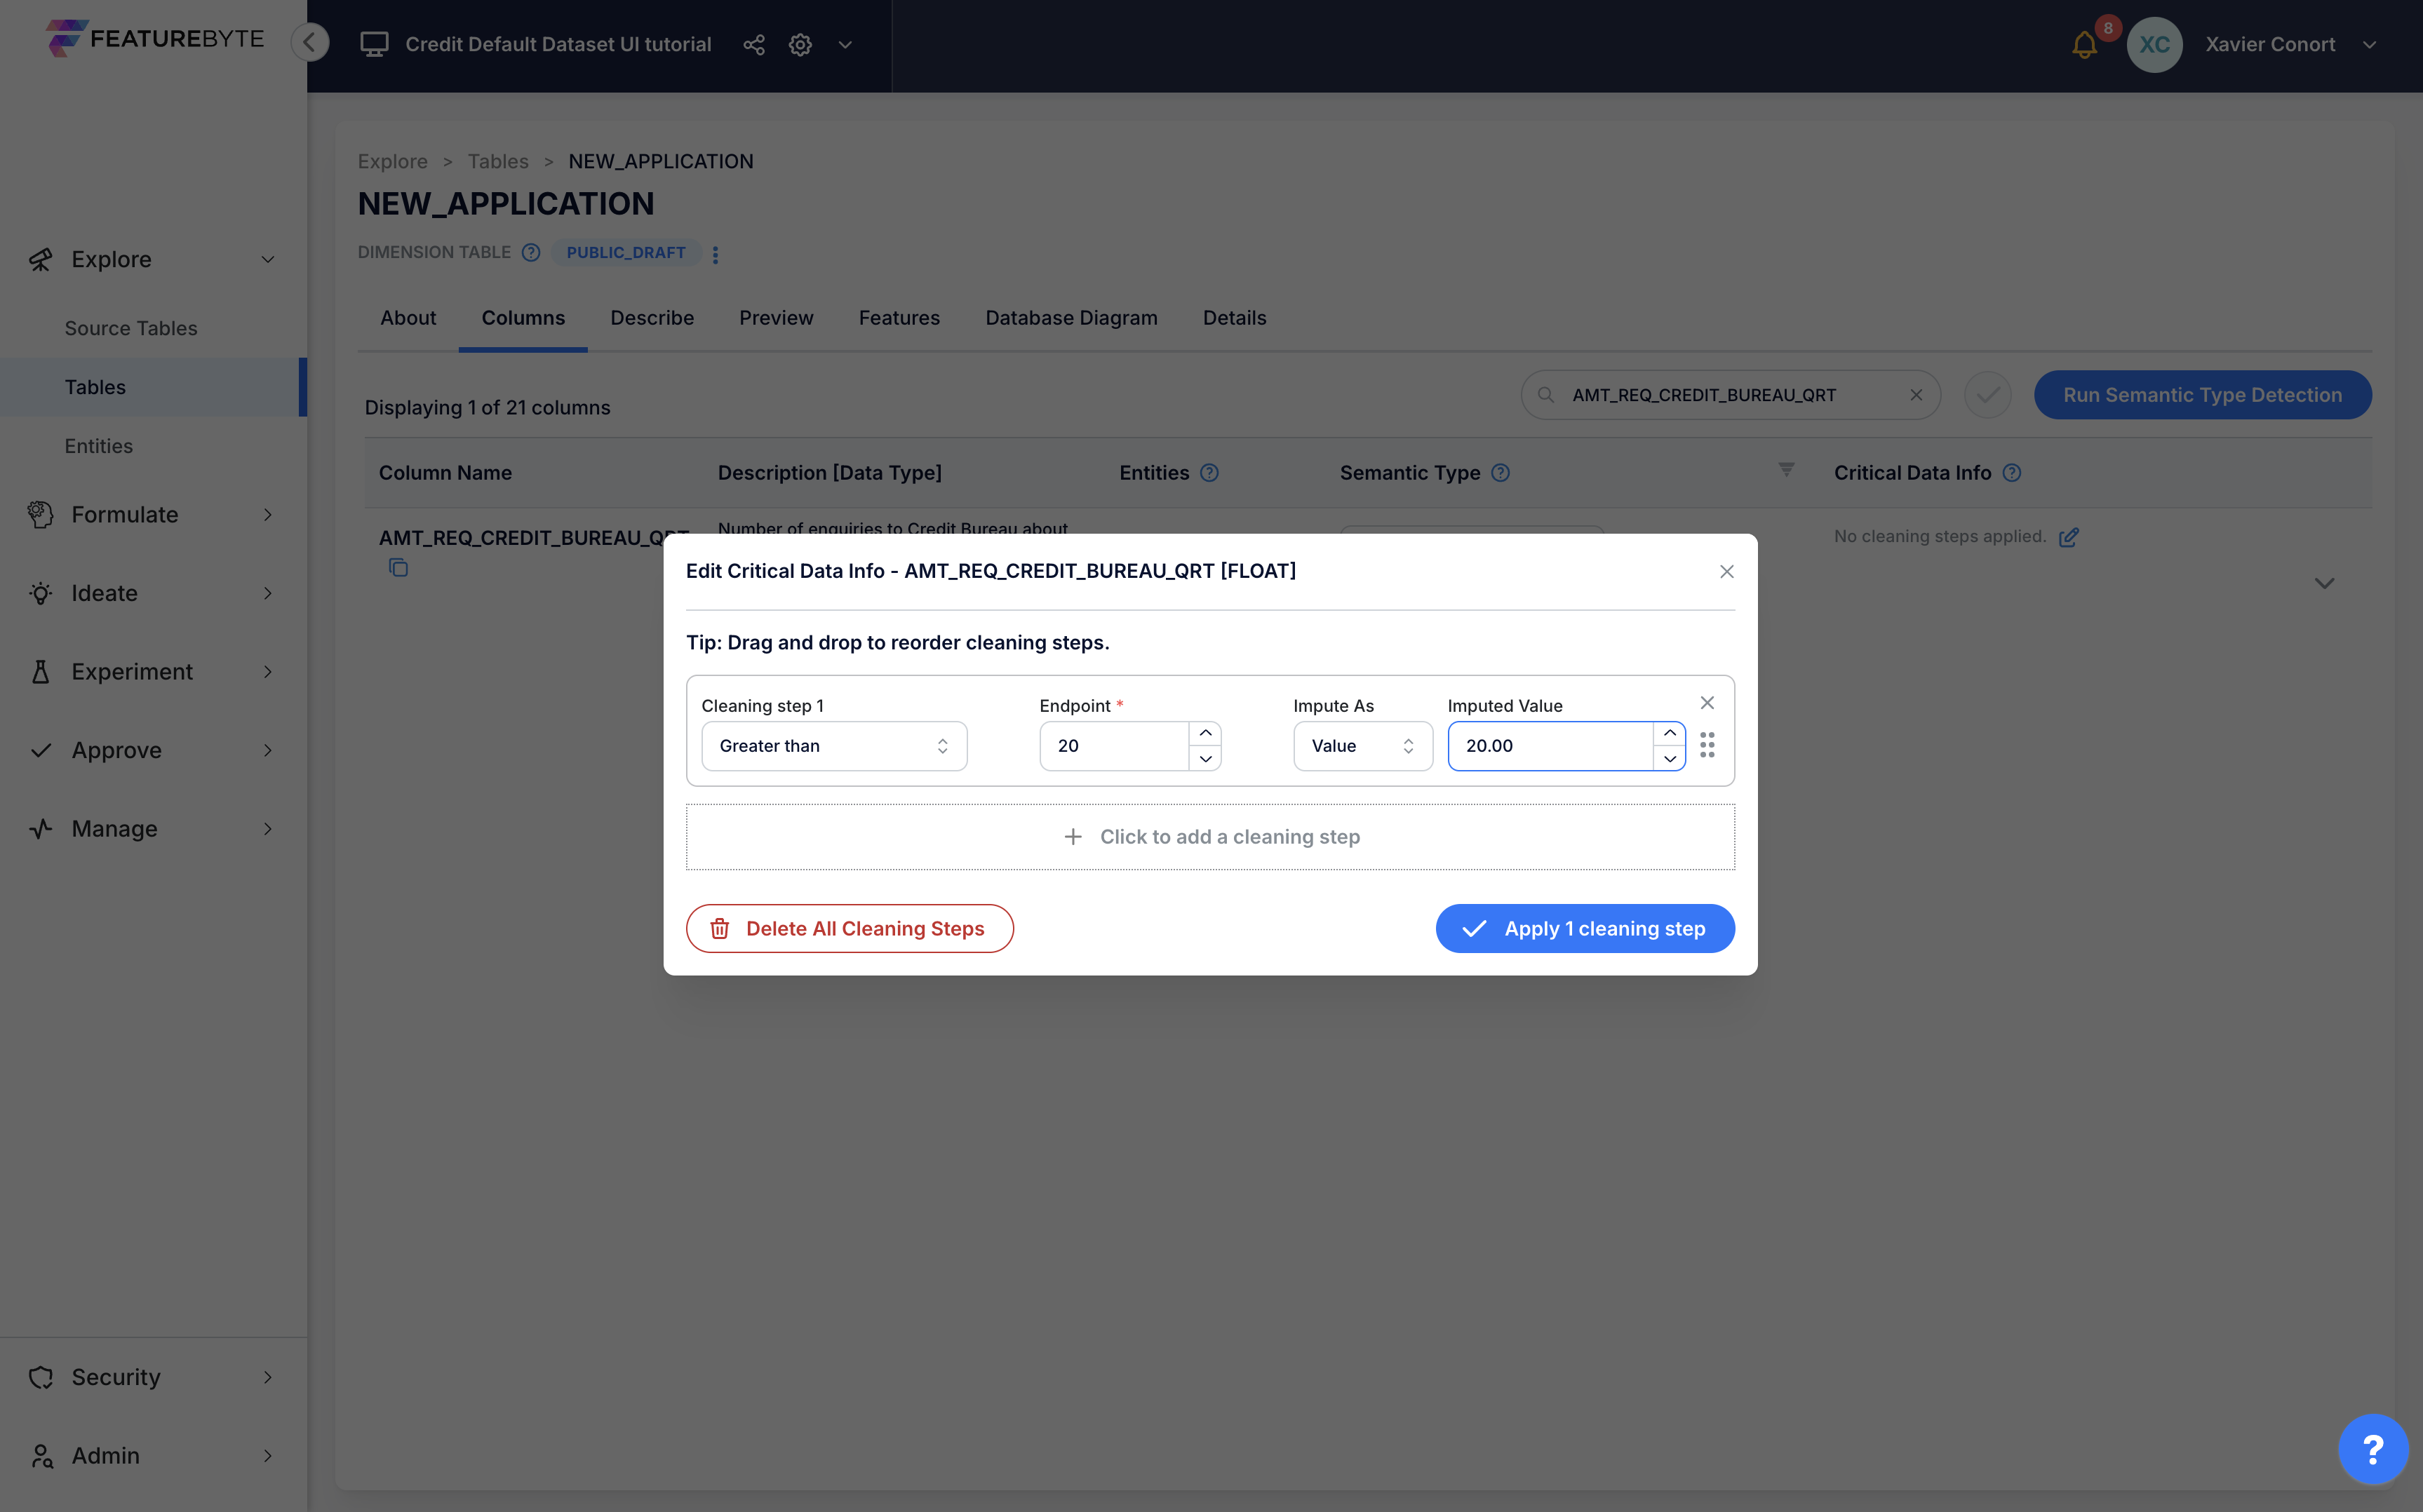The width and height of the screenshot is (2423, 1512).
Task: Collapse the sidebar with the arrow button
Action: pos(310,42)
